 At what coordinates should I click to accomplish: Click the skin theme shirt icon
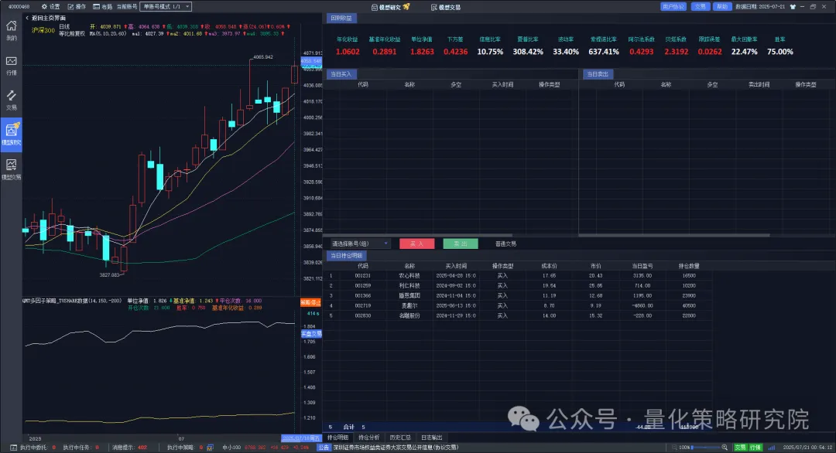793,7
